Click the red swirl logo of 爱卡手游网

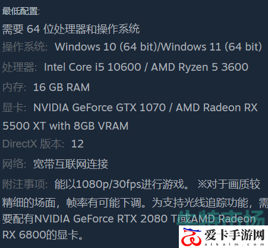191,237
